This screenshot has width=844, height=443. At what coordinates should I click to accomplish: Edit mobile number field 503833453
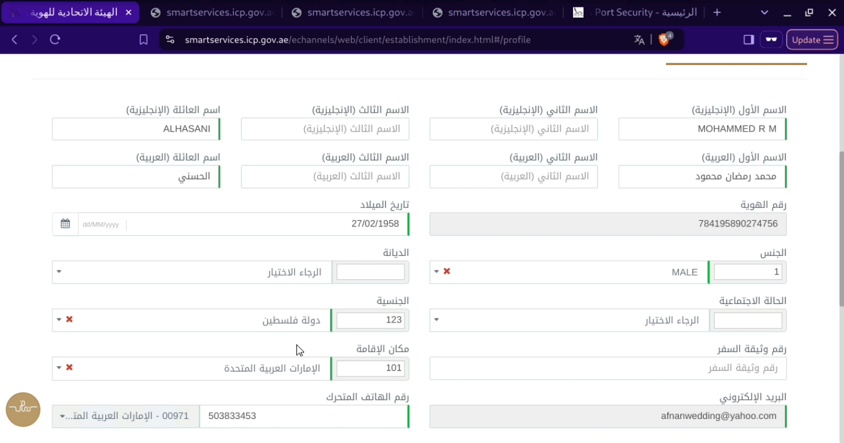(x=304, y=416)
